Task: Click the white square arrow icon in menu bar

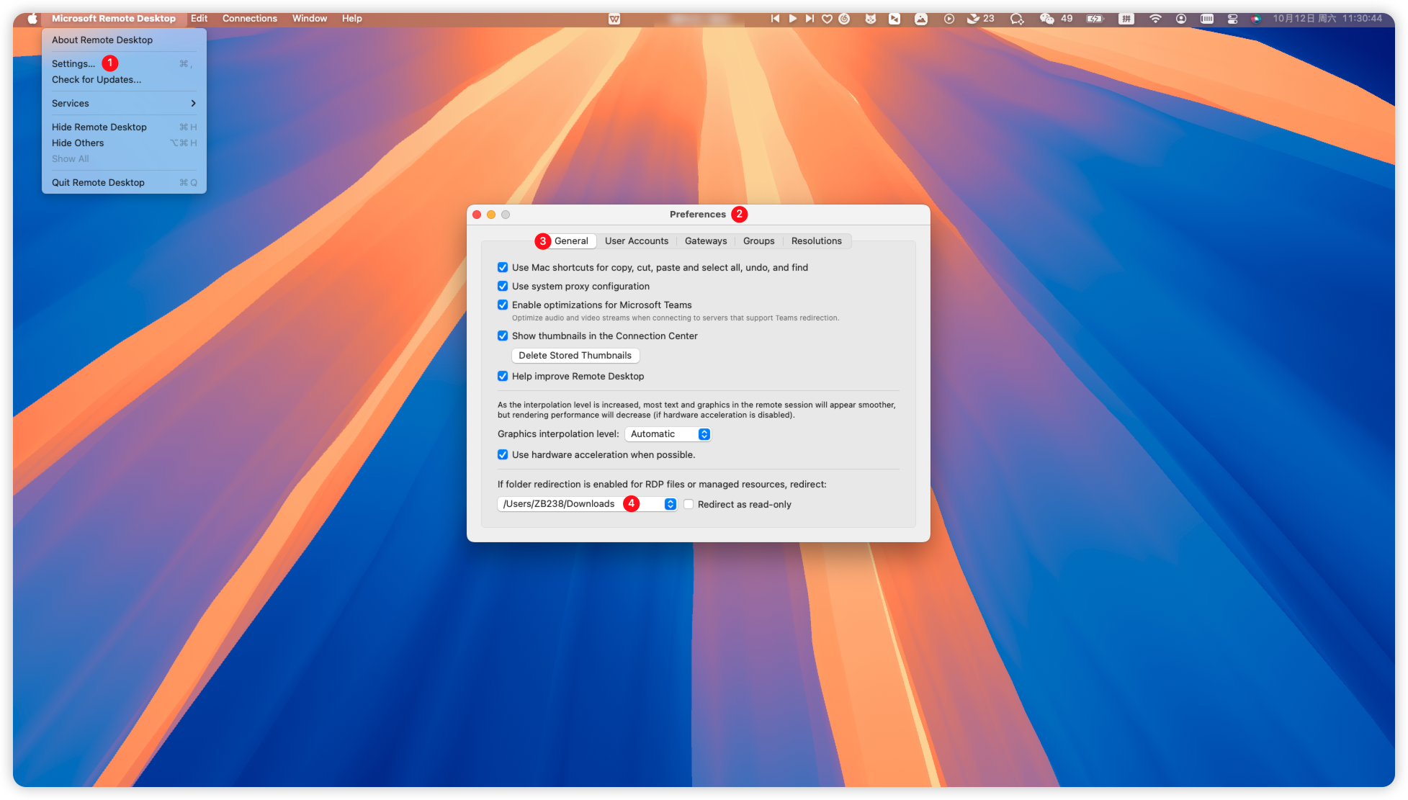Action: coord(894,19)
